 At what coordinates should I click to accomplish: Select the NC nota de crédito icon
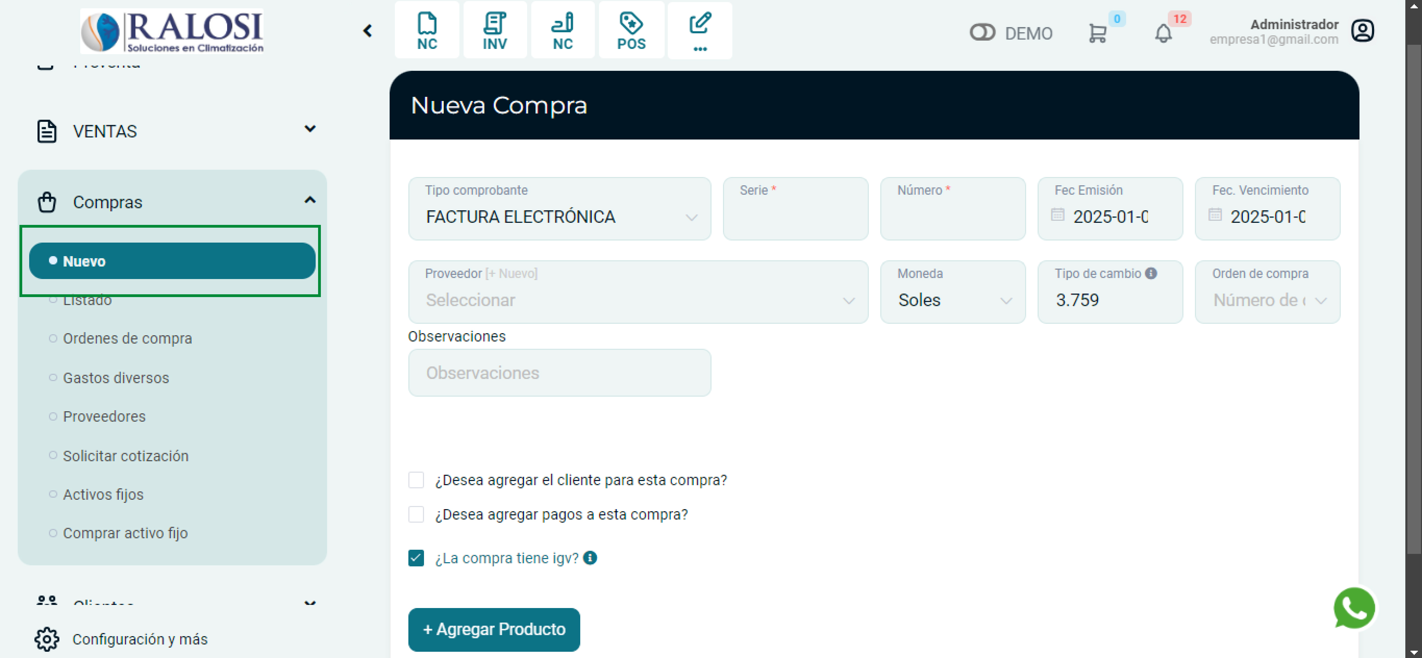427,30
